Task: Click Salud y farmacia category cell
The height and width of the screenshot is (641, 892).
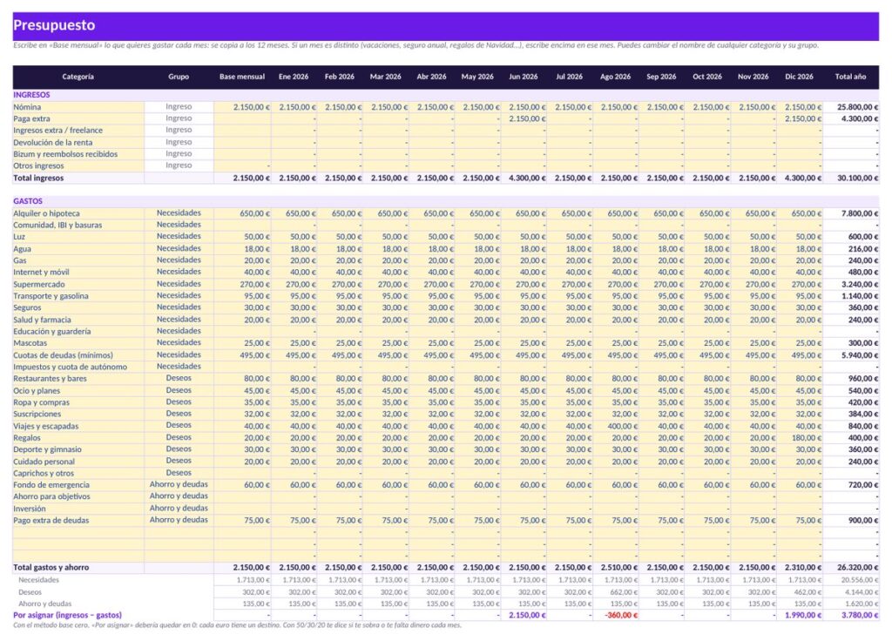Action: [78, 320]
